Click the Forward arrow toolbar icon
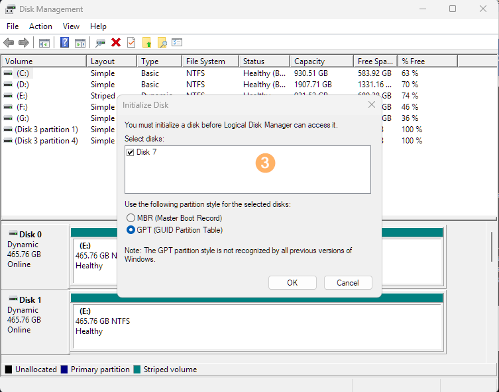 24,42
